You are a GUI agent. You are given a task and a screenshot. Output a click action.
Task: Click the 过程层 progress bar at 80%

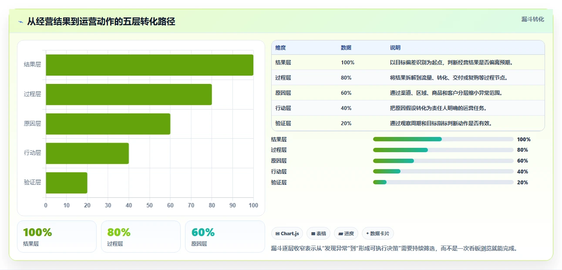(x=443, y=150)
